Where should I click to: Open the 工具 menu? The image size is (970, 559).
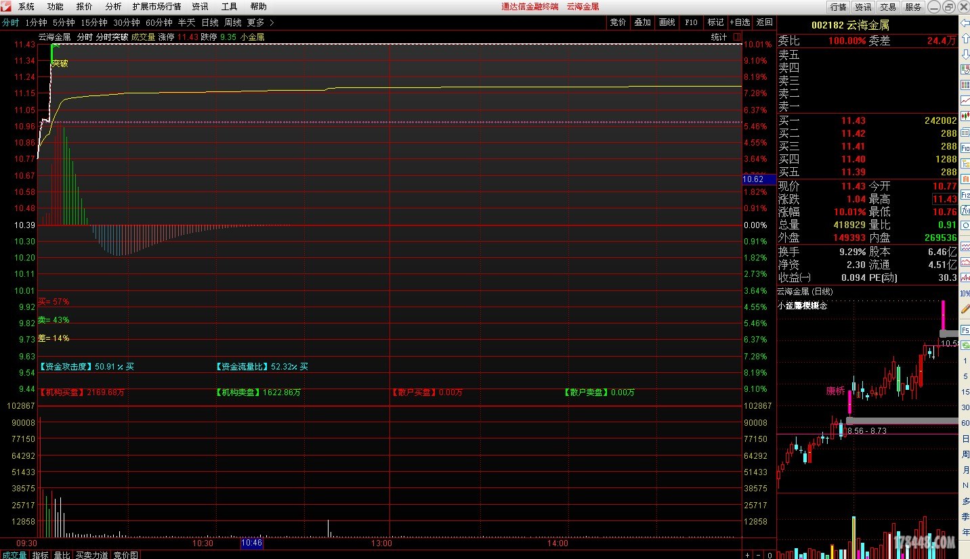pyautogui.click(x=229, y=7)
